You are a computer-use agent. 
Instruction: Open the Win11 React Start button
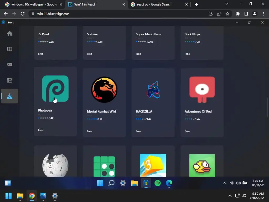click(100, 183)
